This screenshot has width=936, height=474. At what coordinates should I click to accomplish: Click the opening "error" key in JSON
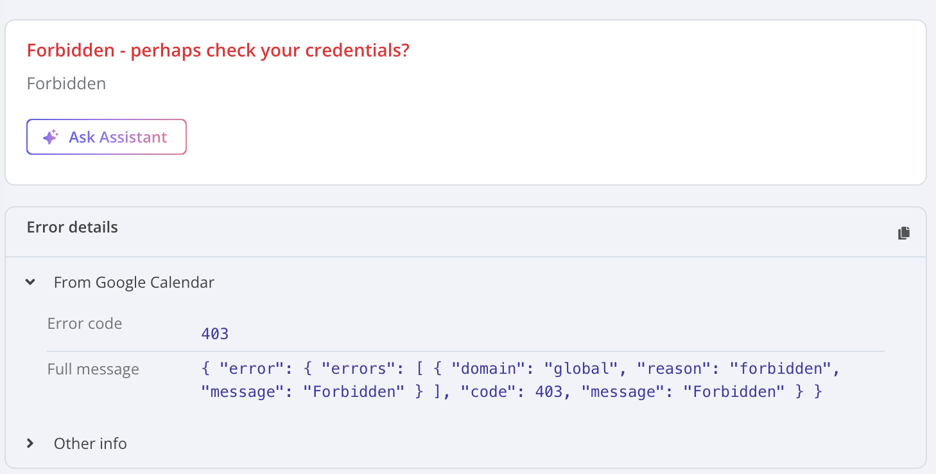coord(247,369)
